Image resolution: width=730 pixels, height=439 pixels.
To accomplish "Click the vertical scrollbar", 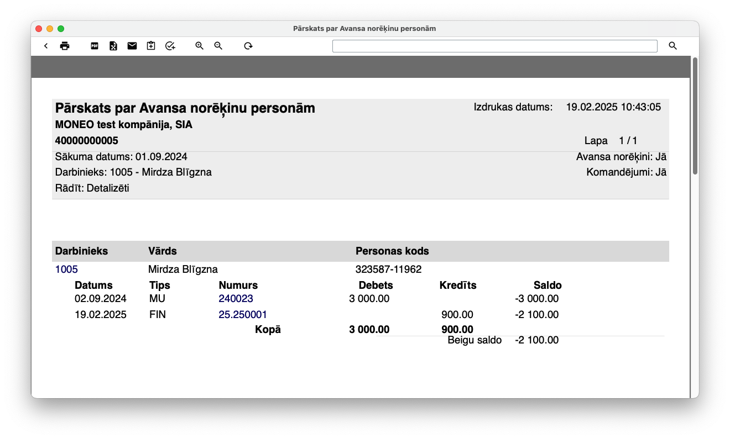I will [x=695, y=116].
